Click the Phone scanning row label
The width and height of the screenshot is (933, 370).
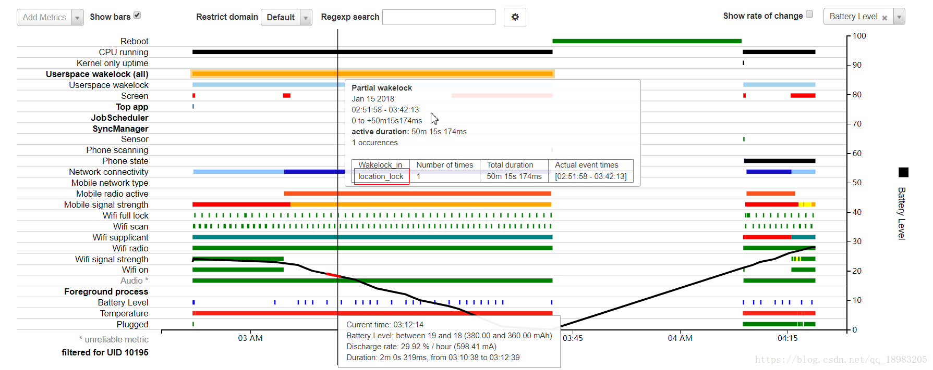[117, 150]
